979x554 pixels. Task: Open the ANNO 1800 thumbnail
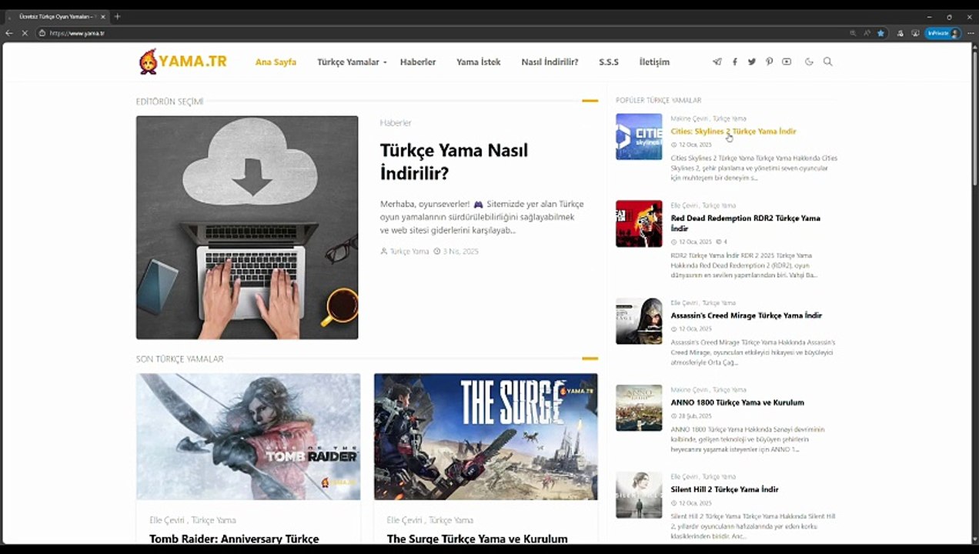pyautogui.click(x=639, y=408)
